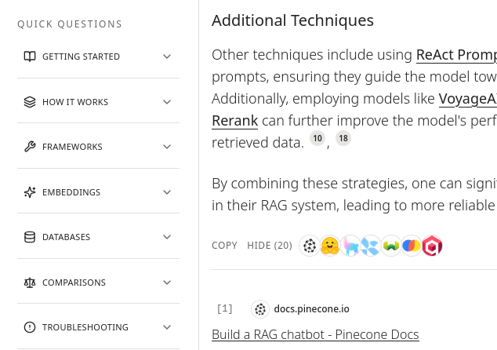Click the layers icon for How It Works
The height and width of the screenshot is (350, 497).
point(30,102)
